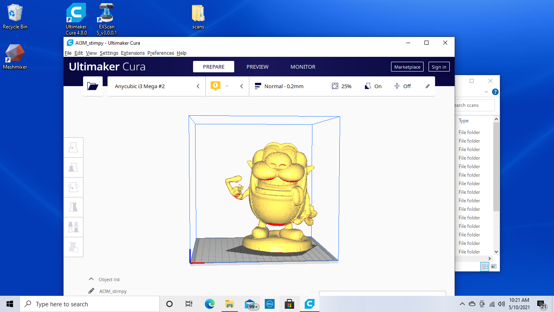Screen dimensions: 554x312
Task: Click the Type column header in scans window
Action: (464, 121)
